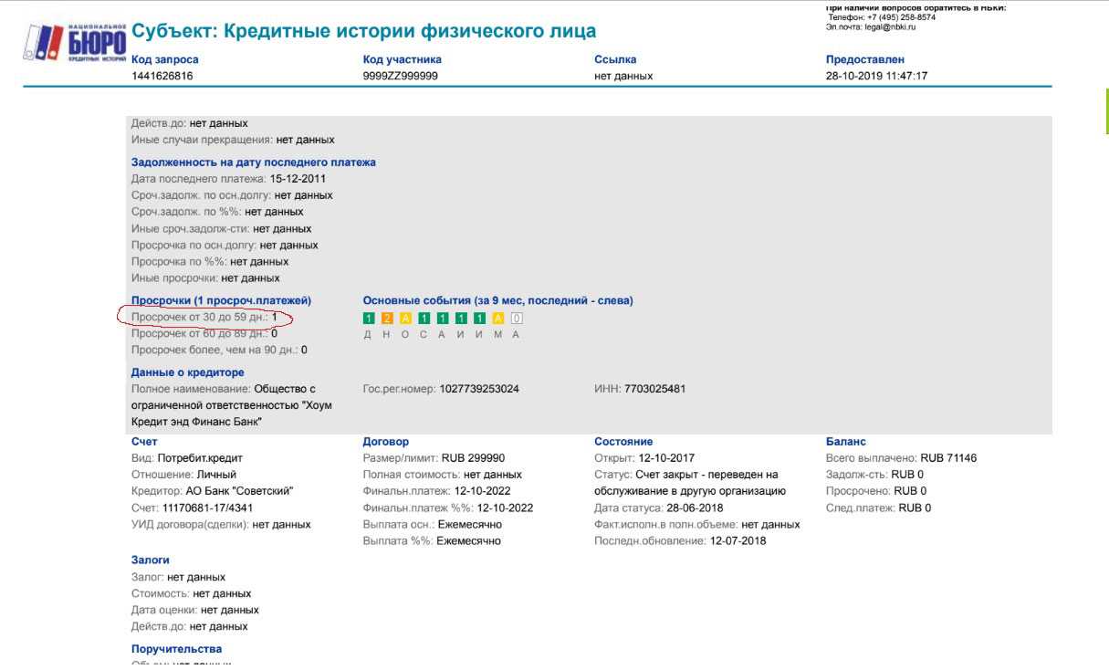Click the yellow 'A' square above letter О
The height and width of the screenshot is (670, 1109).
coord(405,319)
